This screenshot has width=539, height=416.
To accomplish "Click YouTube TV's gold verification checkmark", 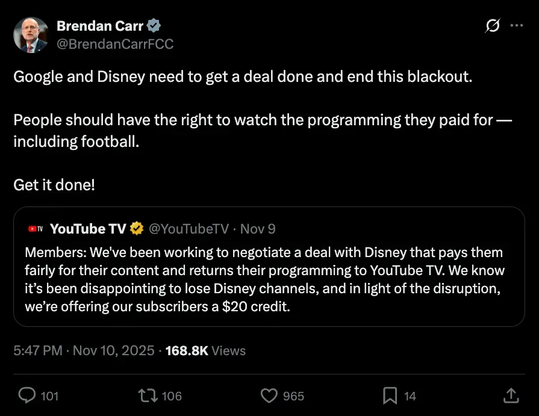I will coord(137,229).
